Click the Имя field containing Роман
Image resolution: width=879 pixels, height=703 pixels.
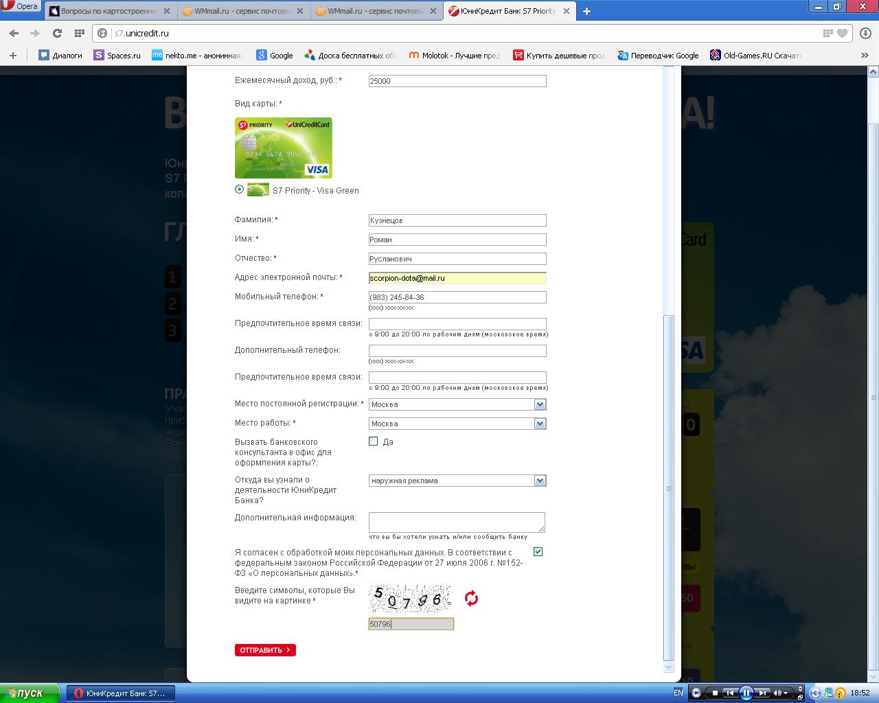[x=457, y=240]
